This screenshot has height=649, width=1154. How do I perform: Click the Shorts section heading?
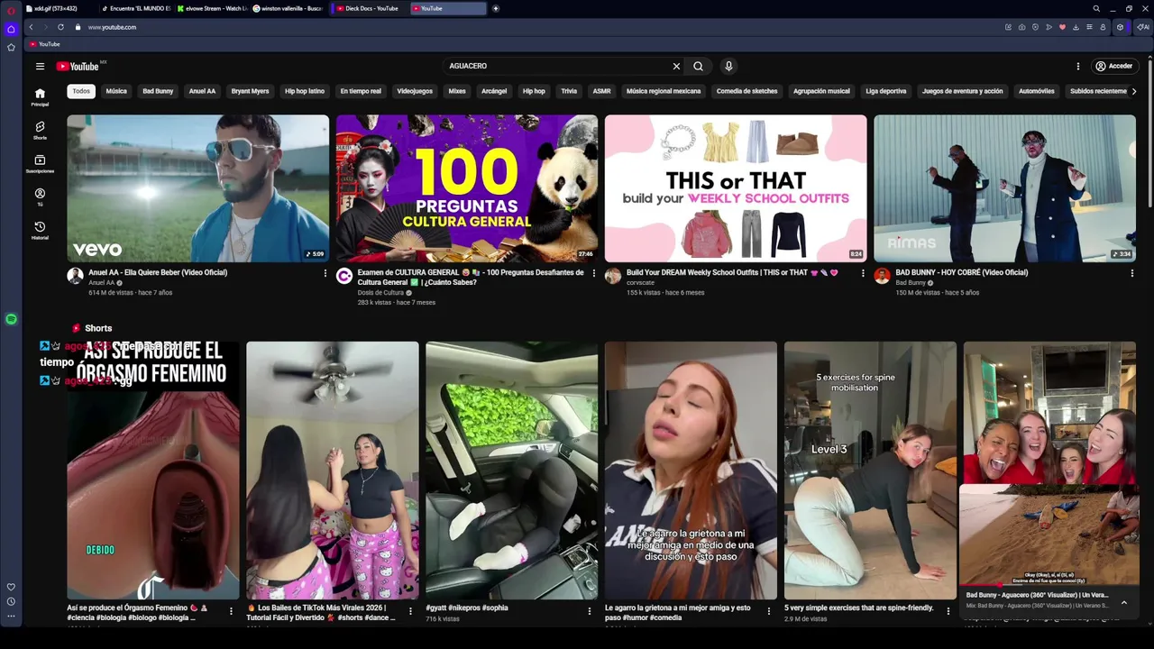98,328
